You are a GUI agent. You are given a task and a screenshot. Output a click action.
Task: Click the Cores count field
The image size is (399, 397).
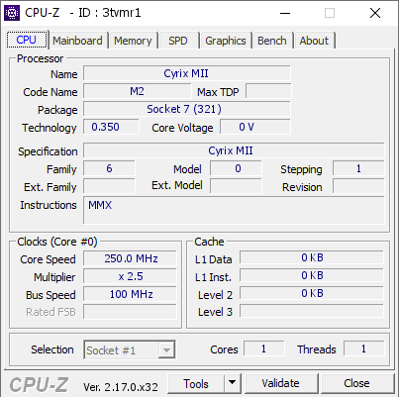coord(264,348)
